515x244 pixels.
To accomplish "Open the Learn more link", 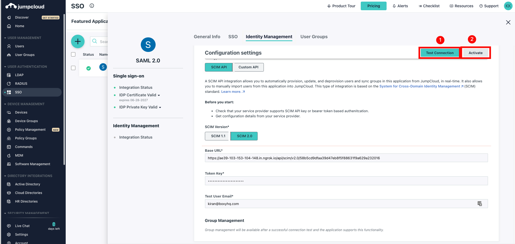I will (233, 92).
